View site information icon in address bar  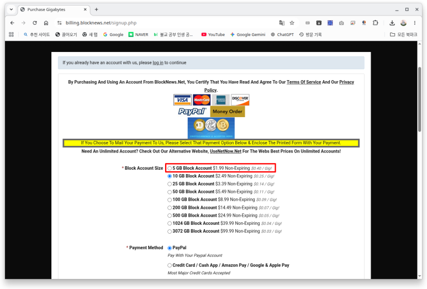tap(59, 23)
